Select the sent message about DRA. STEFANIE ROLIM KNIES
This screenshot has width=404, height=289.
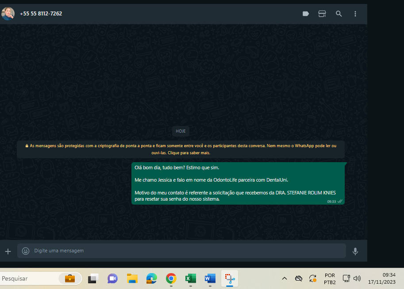(239, 183)
